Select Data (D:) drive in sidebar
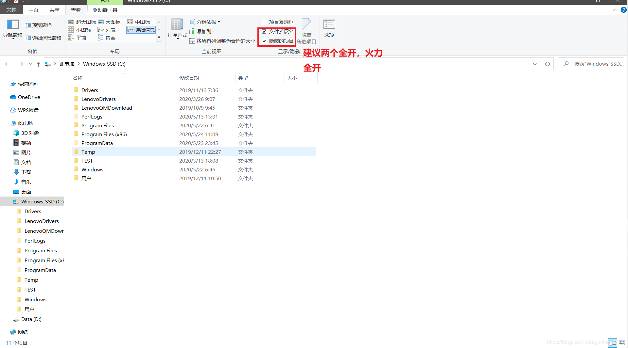 (x=27, y=319)
